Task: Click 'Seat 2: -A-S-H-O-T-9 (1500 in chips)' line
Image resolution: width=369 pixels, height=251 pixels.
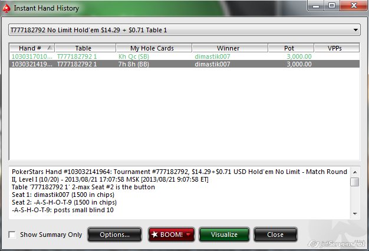Action: [64, 202]
